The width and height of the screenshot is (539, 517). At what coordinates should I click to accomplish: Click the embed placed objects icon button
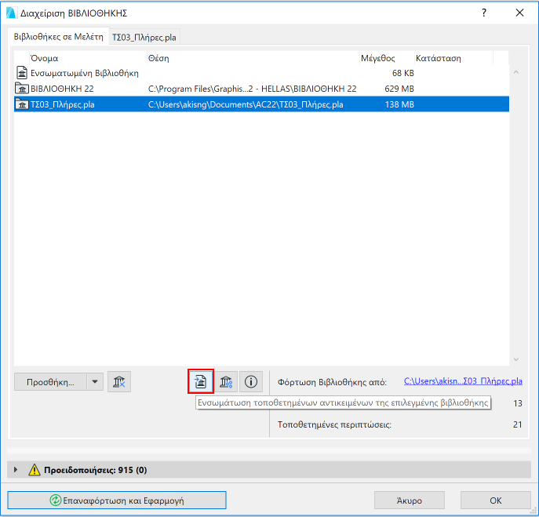point(201,381)
